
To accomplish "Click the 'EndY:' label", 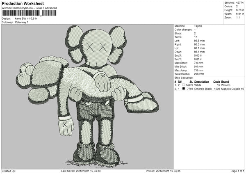I will pyautogui.click(x=178, y=59).
